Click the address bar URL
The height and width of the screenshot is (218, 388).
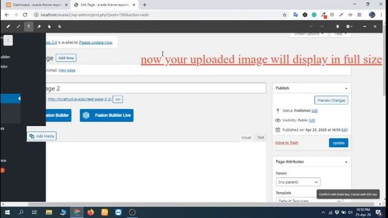pyautogui.click(x=95, y=15)
